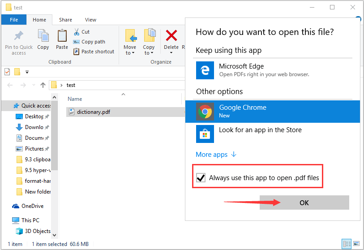Click the address bar chevron before test
364x250 pixels.
[61, 85]
